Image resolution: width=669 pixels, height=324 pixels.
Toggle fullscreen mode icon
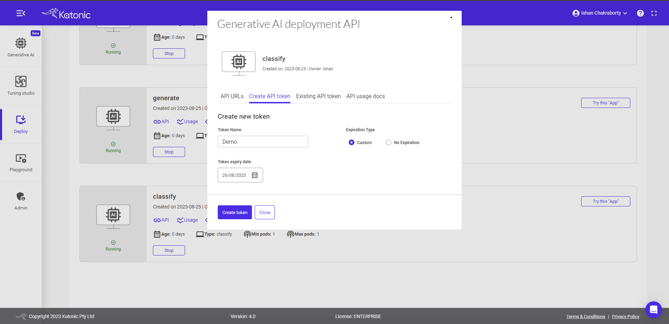pyautogui.click(x=654, y=13)
